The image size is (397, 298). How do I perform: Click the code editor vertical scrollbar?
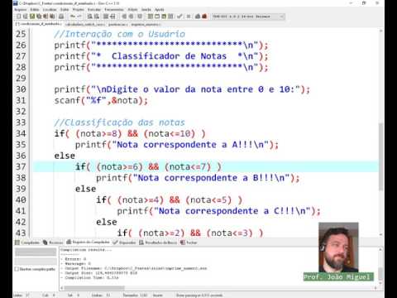click(x=380, y=157)
